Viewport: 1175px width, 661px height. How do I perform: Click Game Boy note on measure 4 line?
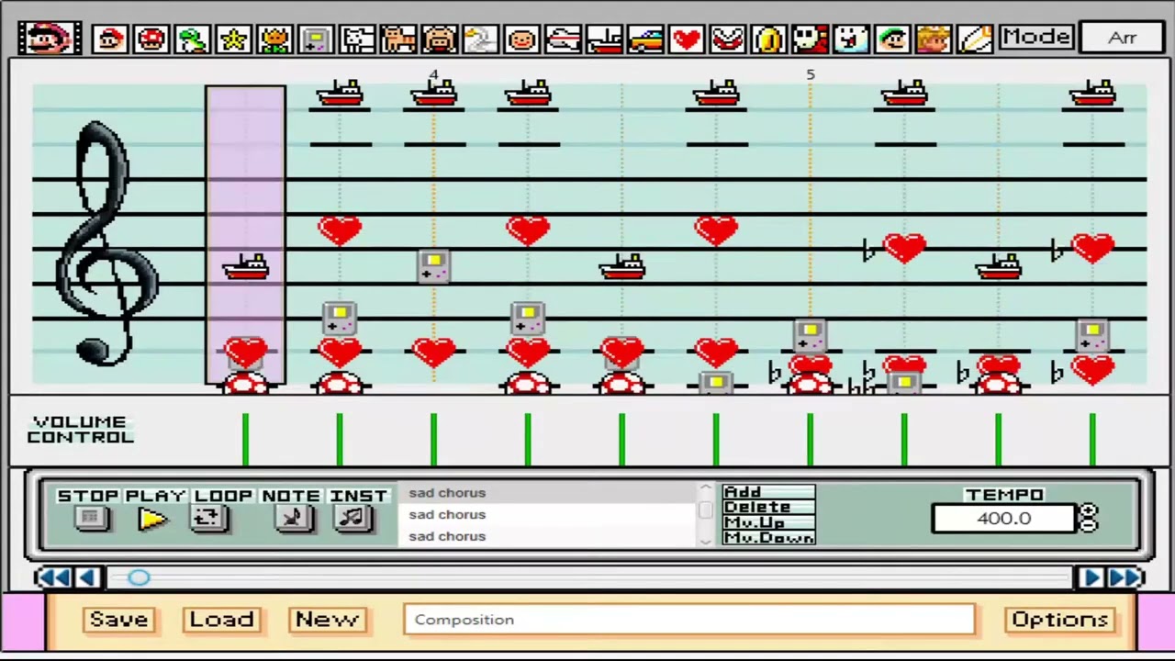pos(433,267)
